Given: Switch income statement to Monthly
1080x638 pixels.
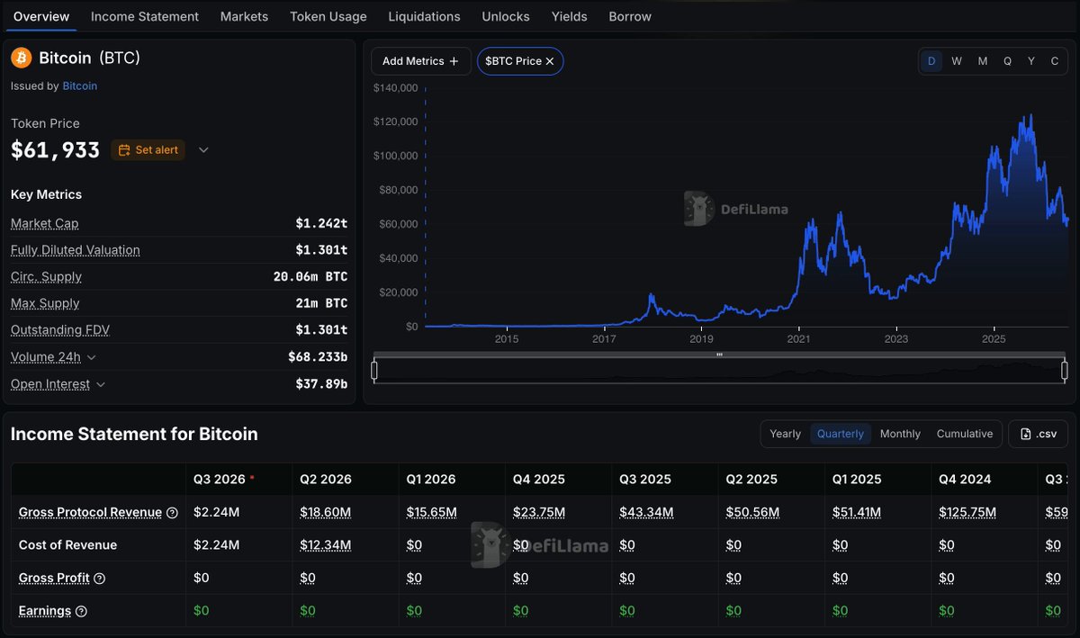Looking at the screenshot, I should (x=900, y=434).
